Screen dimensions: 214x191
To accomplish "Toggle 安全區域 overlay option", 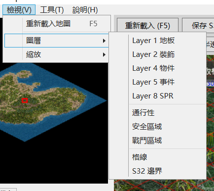I will [x=157, y=127].
